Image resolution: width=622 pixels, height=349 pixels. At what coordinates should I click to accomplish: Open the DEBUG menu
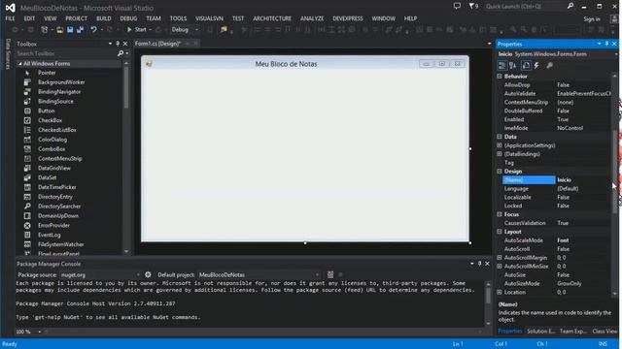(x=128, y=18)
